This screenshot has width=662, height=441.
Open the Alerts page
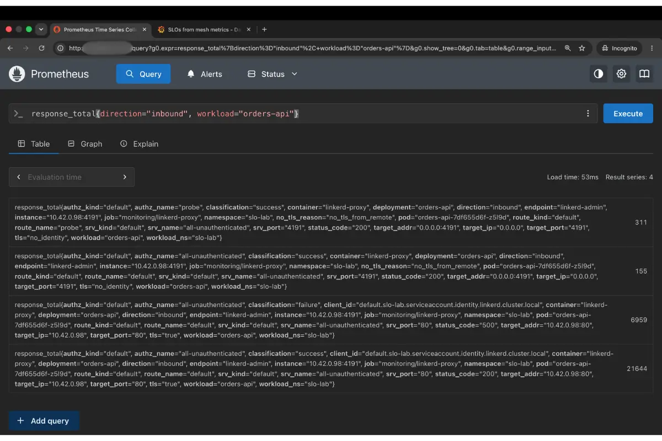205,74
